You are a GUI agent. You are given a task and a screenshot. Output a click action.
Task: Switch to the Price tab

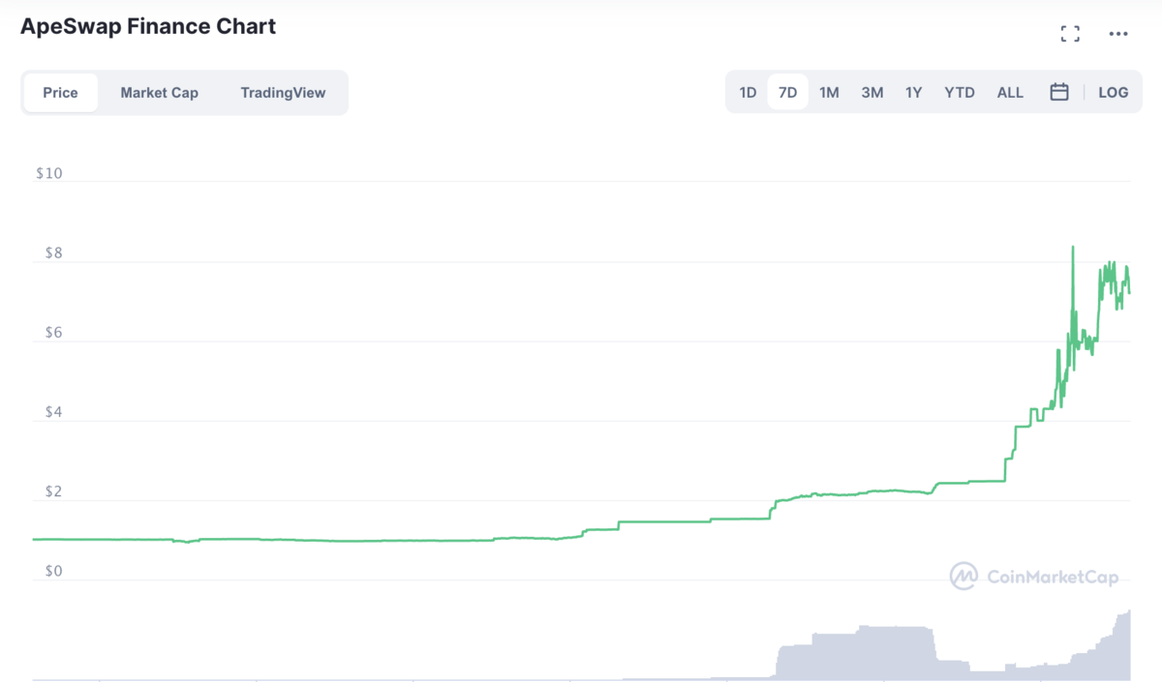pyautogui.click(x=60, y=93)
